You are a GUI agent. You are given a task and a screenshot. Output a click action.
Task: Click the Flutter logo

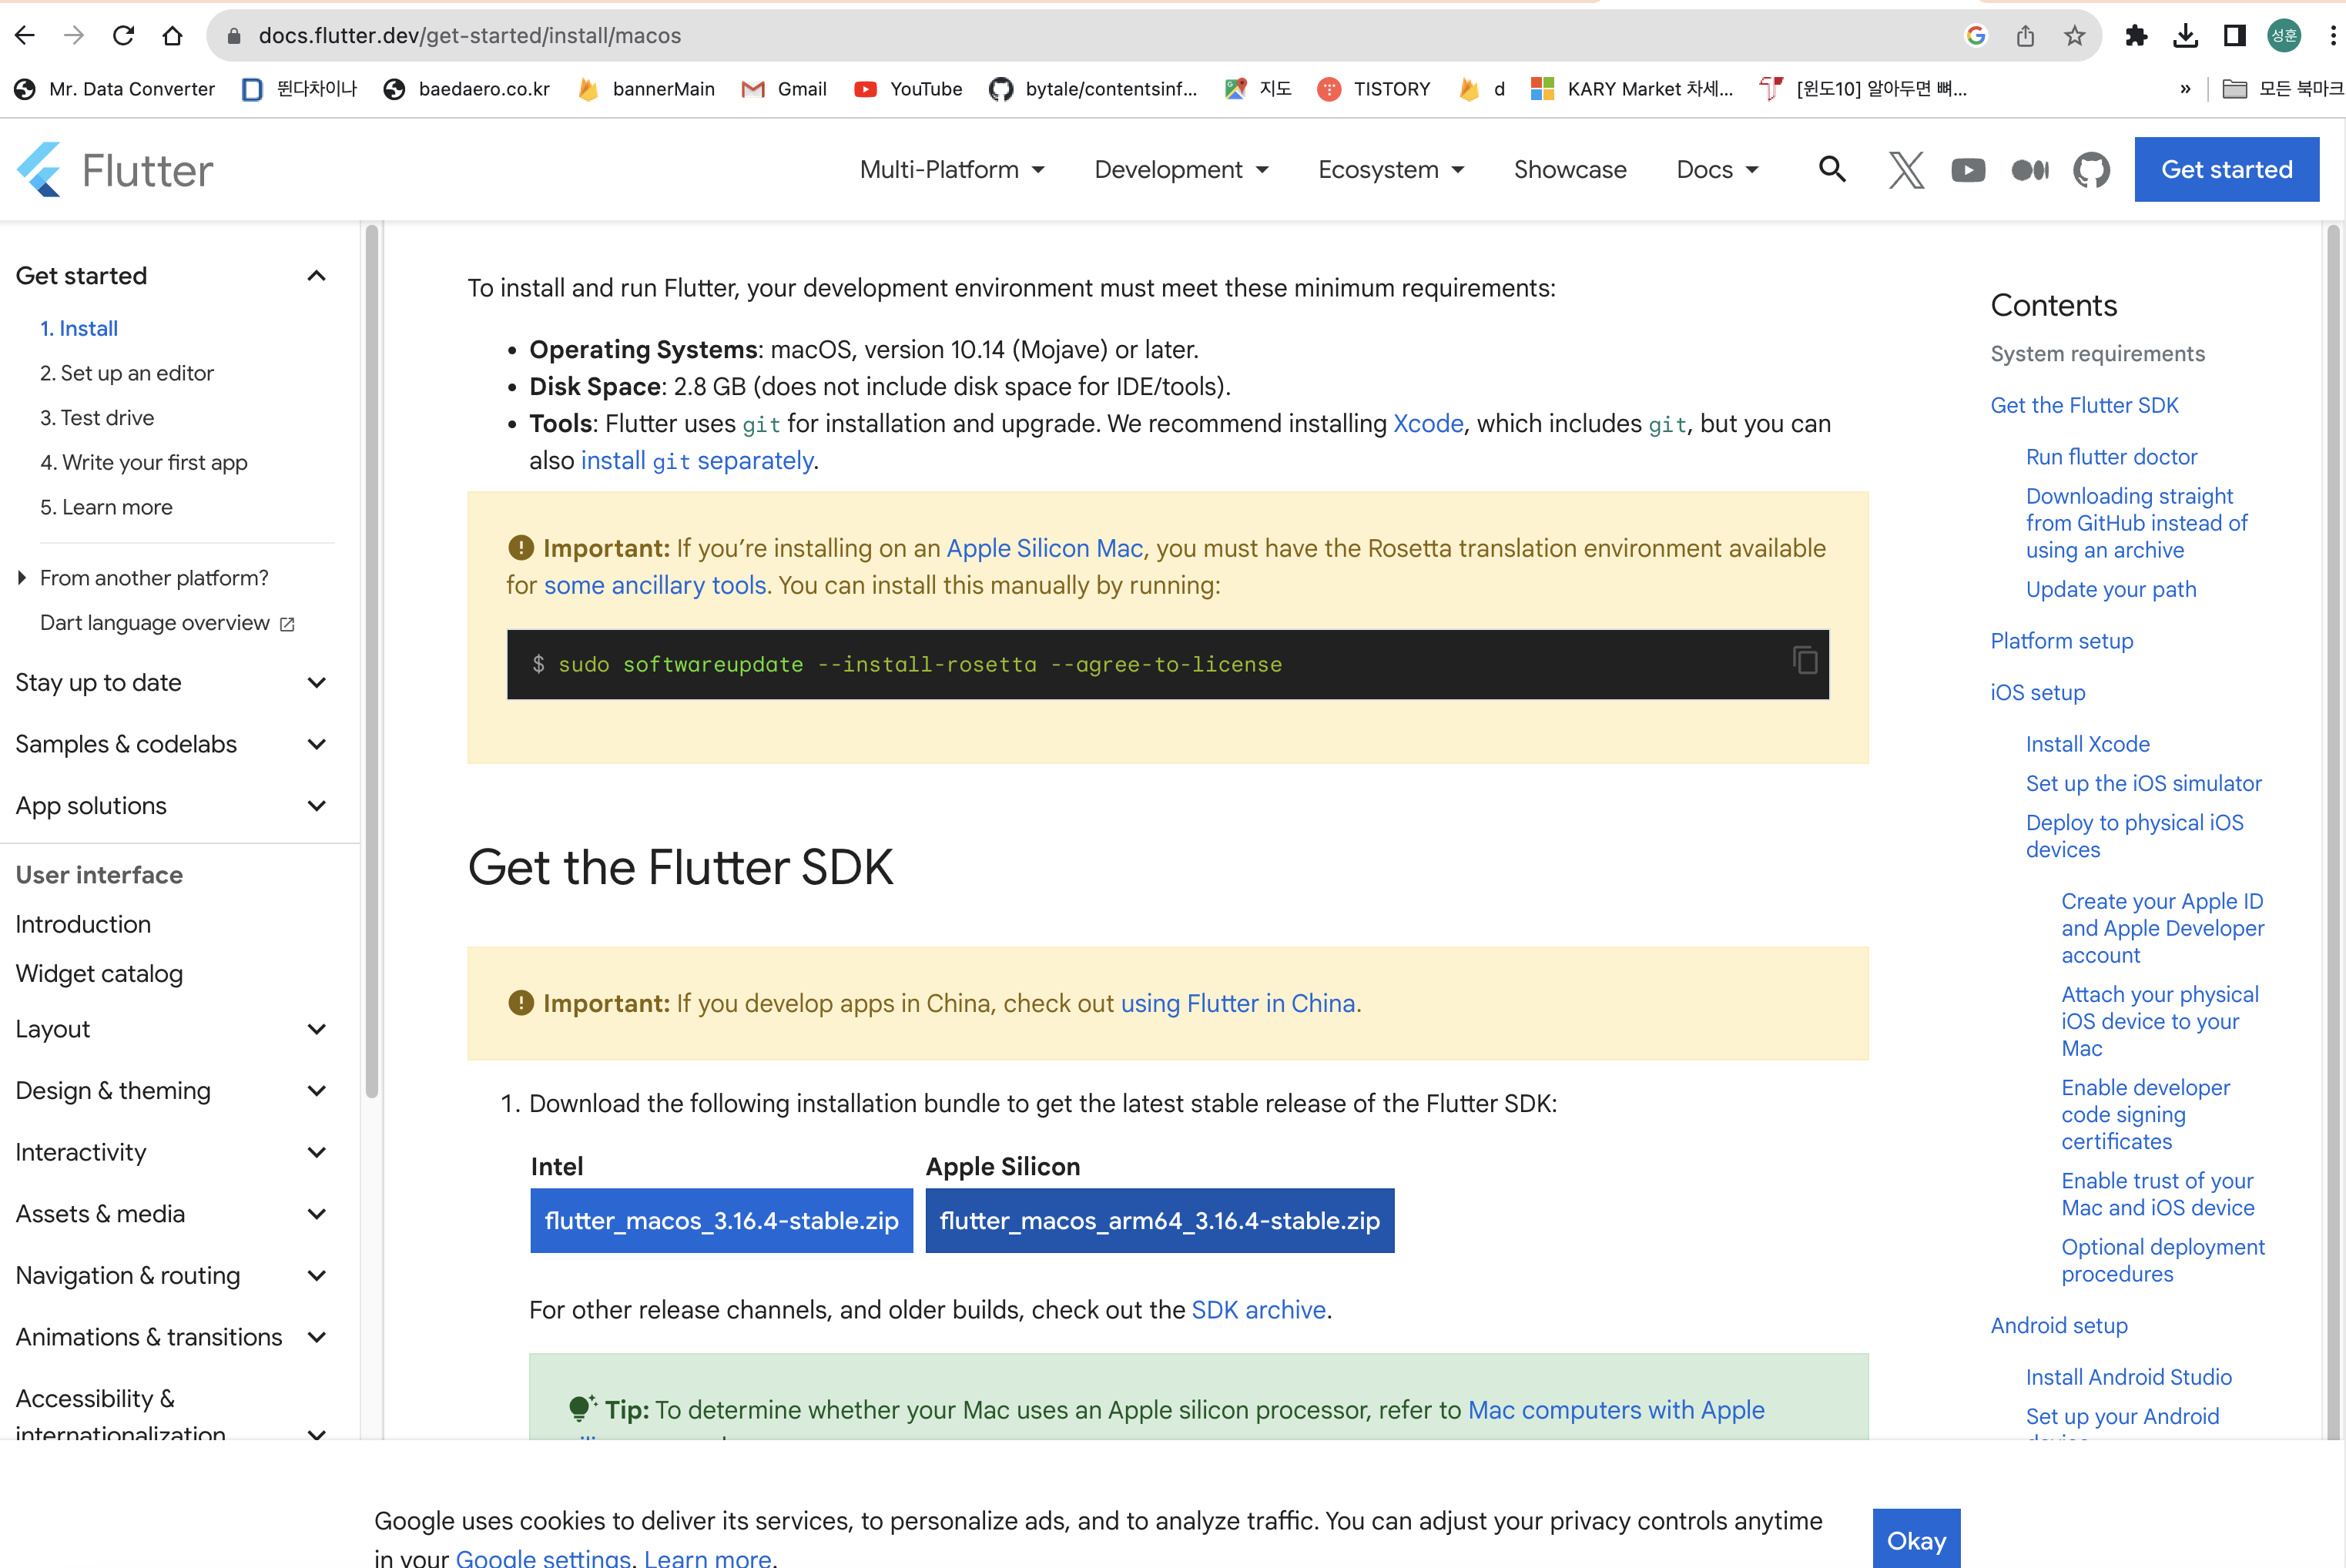click(115, 170)
